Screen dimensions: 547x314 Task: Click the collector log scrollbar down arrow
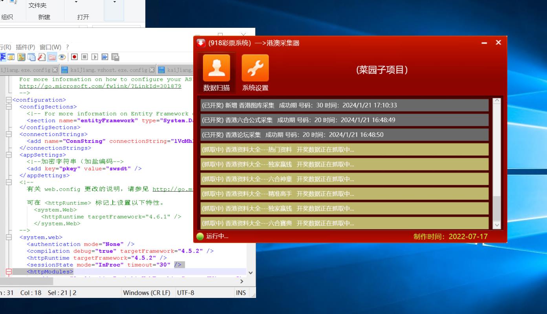coord(497,225)
